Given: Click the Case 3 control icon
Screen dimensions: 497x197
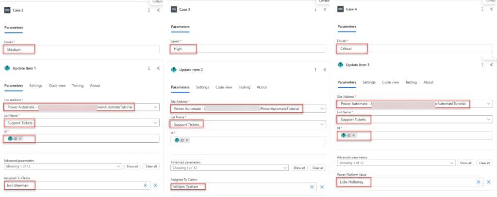Looking at the screenshot, I should tap(174, 10).
